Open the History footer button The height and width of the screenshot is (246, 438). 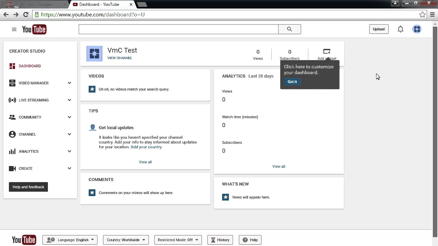[x=220, y=240]
